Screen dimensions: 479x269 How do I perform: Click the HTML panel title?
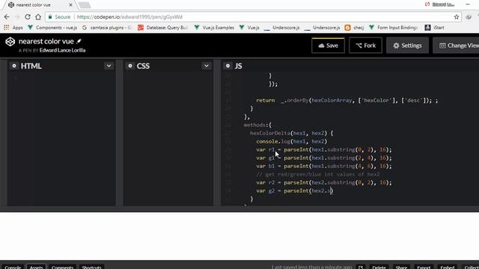point(31,67)
